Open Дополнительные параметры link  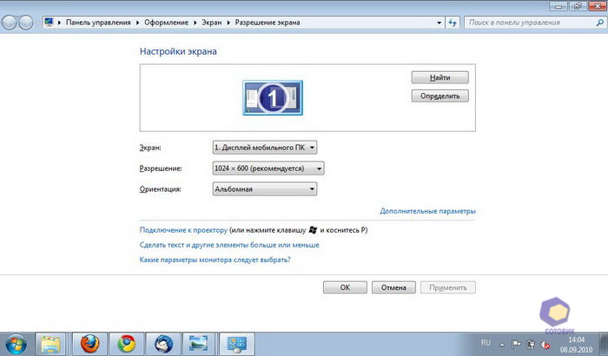427,211
